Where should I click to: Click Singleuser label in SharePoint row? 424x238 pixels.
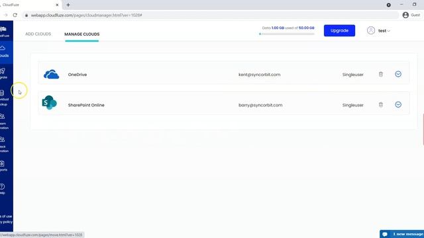coord(353,105)
